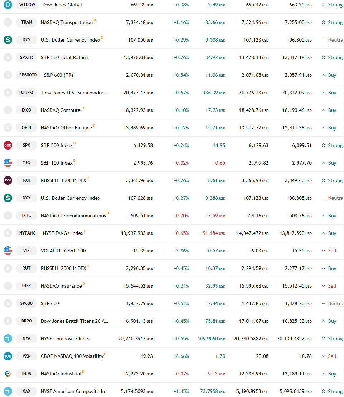This screenshot has height=397, width=344.
Task: Open the Dow Jones U.S. Semiconduc... link
Action: pos(75,93)
